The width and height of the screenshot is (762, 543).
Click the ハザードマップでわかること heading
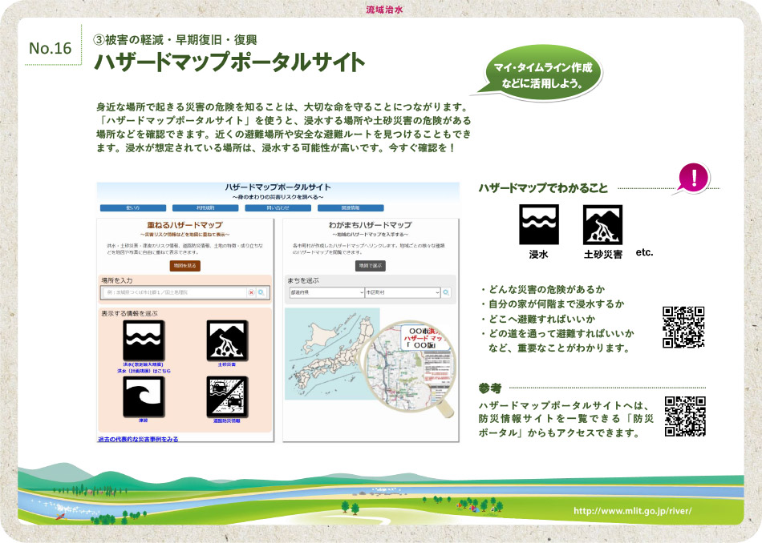[x=543, y=188]
